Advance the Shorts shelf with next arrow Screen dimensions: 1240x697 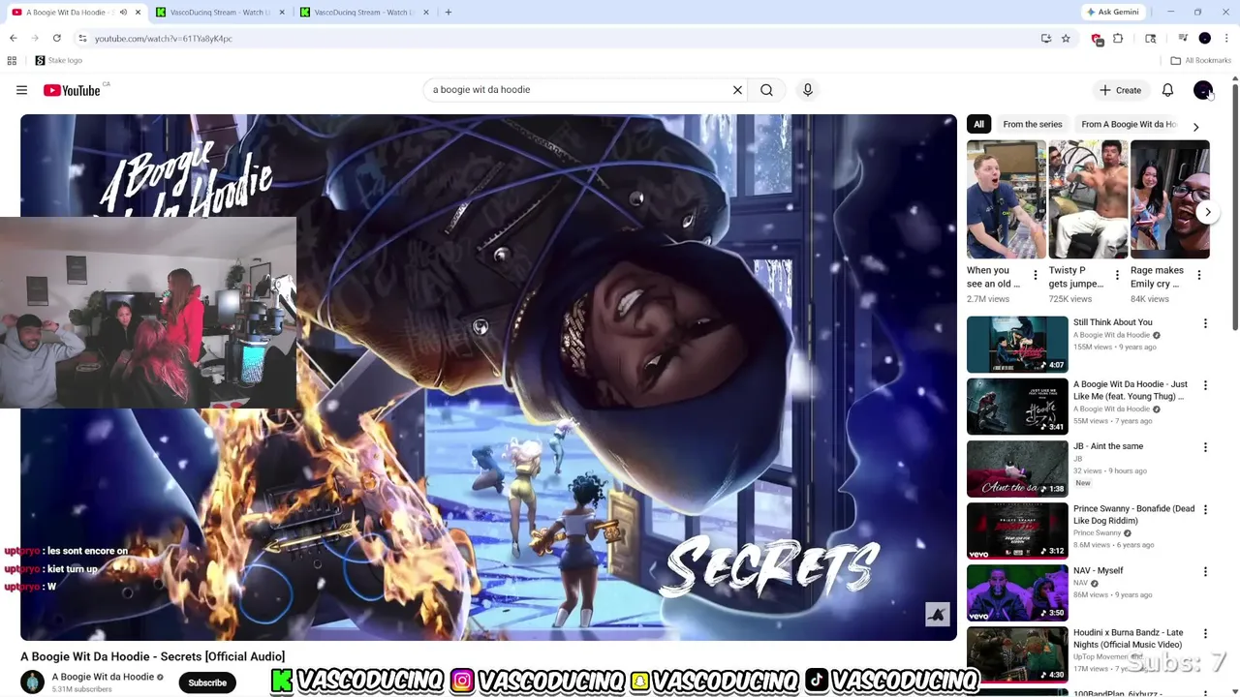(x=1207, y=212)
